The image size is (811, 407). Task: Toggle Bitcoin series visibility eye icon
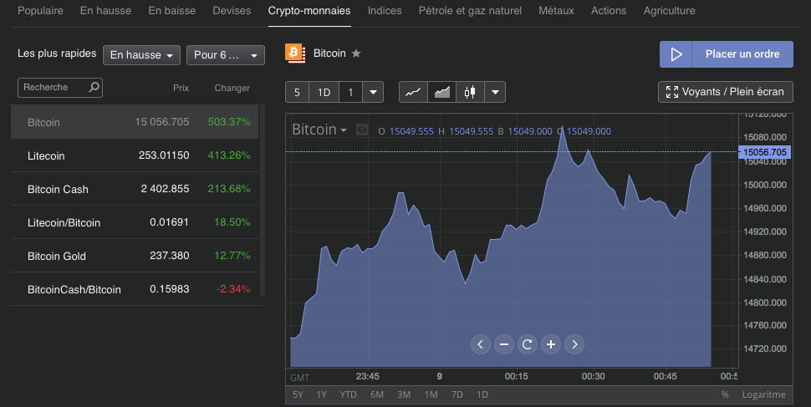coord(362,130)
